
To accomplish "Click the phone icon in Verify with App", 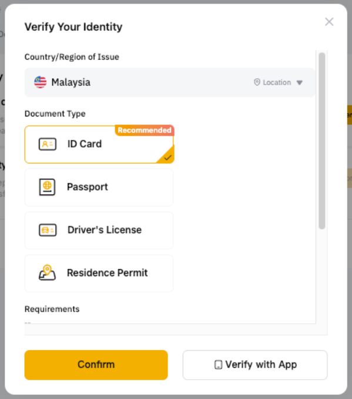I will tap(218, 365).
